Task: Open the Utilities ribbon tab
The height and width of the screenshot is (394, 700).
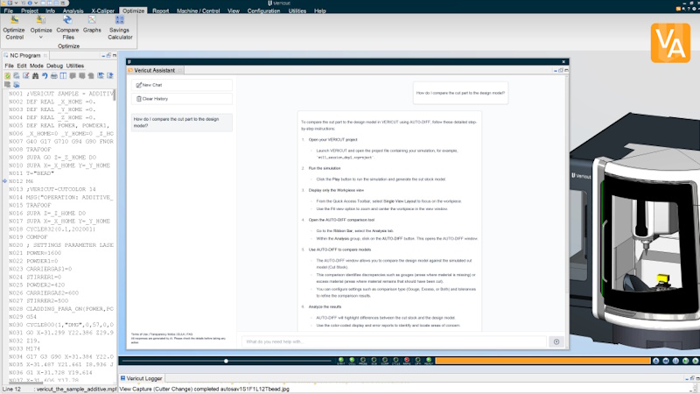Action: (x=297, y=11)
